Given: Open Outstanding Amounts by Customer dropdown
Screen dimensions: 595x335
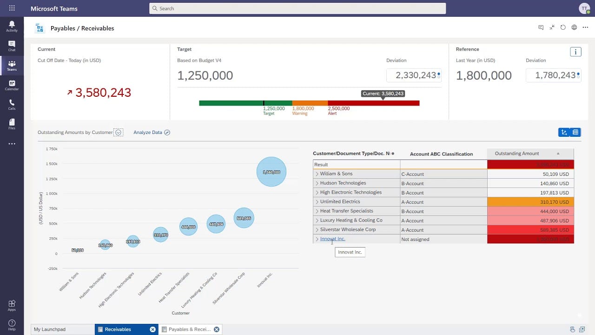Looking at the screenshot, I should [119, 133].
